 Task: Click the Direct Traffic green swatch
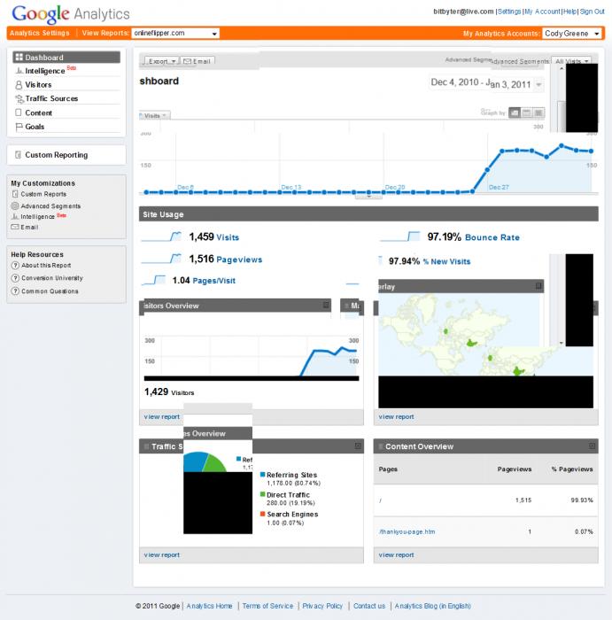coord(262,494)
